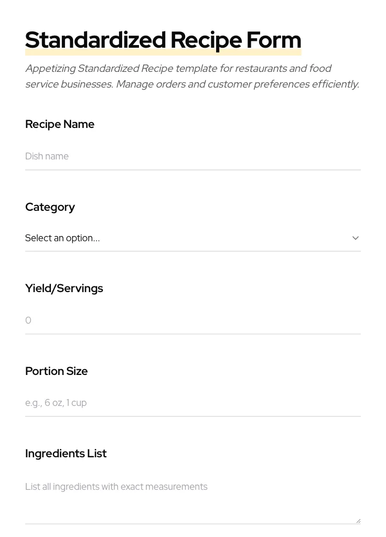
Task: Click the Yield/Servings heading text
Action: [x=64, y=288]
